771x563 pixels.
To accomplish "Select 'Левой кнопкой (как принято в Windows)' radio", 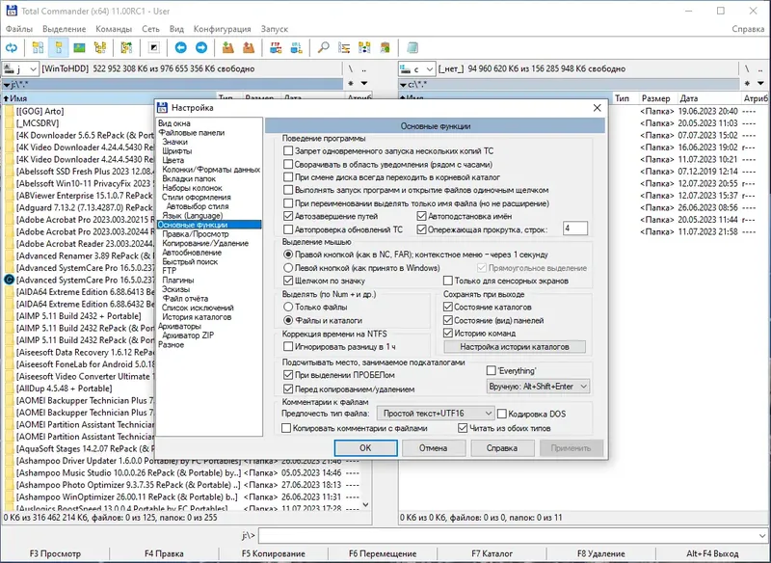I will click(288, 268).
